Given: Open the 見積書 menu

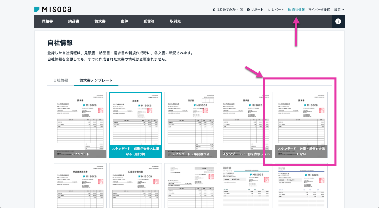Looking at the screenshot, I should pos(47,21).
